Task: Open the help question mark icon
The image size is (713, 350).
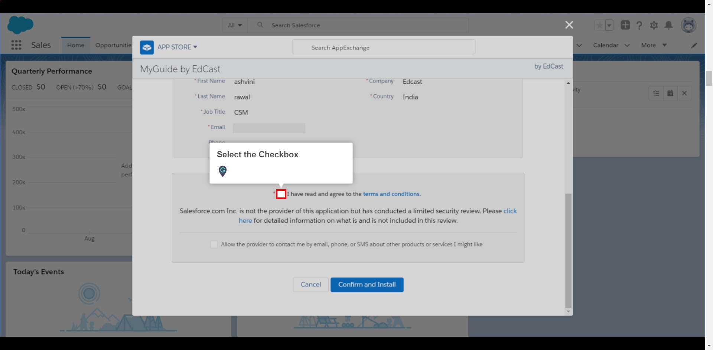Action: coord(639,25)
